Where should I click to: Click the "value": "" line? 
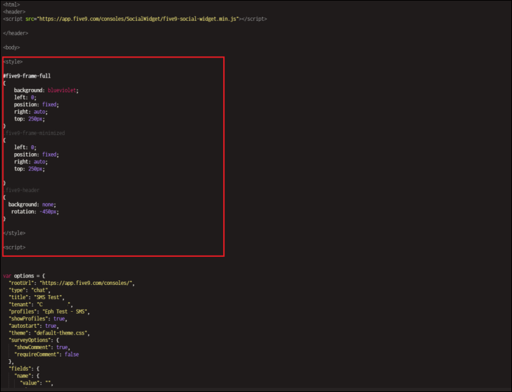37,383
